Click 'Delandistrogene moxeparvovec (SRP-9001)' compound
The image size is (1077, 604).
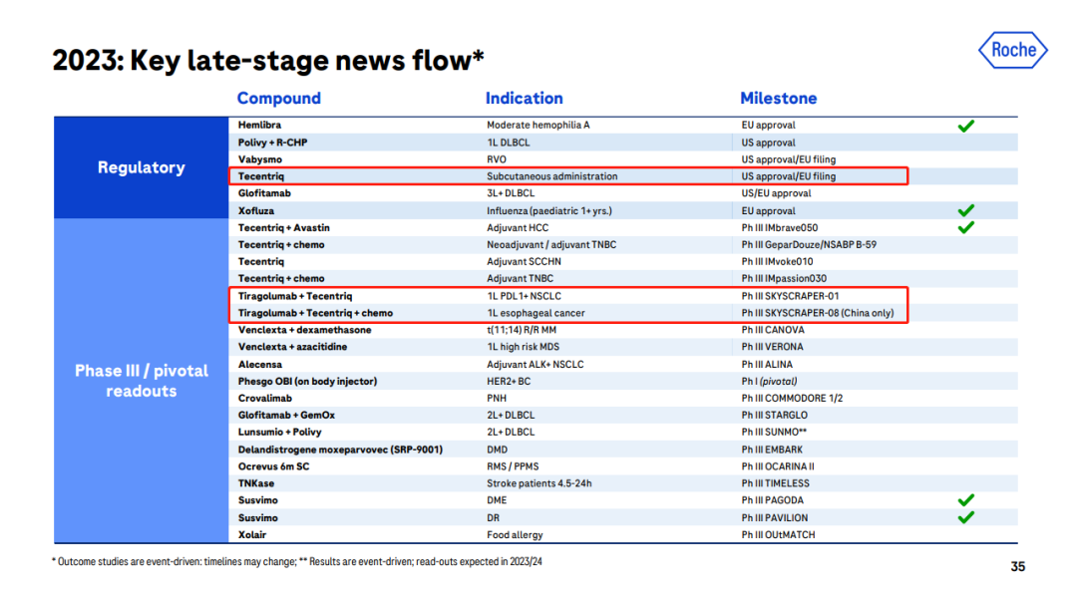(340, 450)
